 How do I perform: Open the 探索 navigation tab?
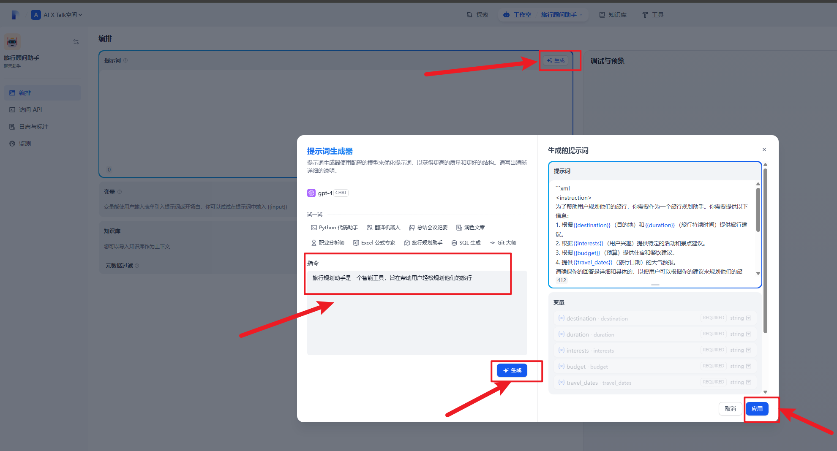pyautogui.click(x=477, y=15)
